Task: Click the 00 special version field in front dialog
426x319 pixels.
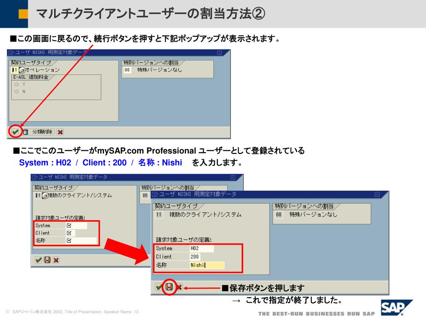Action: click(x=279, y=215)
